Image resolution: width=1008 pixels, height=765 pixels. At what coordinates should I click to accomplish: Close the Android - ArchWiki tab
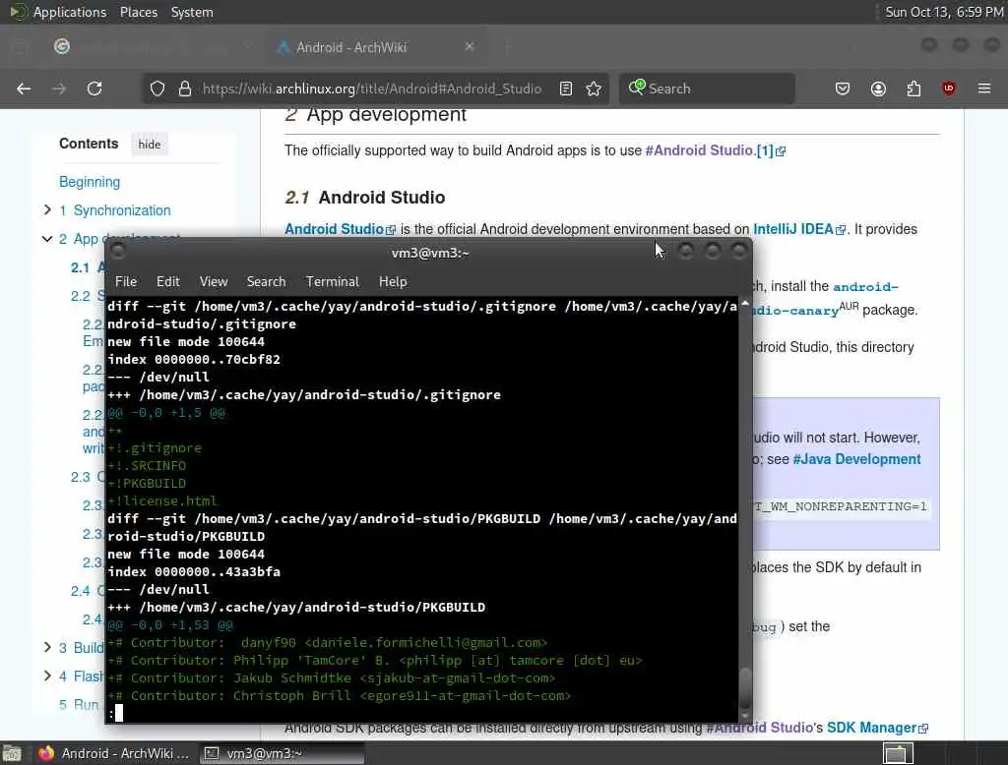click(470, 46)
